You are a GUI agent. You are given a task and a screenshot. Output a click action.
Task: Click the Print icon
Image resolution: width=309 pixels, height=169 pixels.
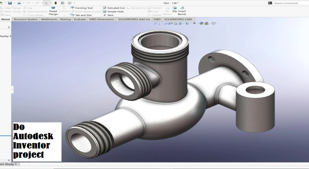point(19,3)
